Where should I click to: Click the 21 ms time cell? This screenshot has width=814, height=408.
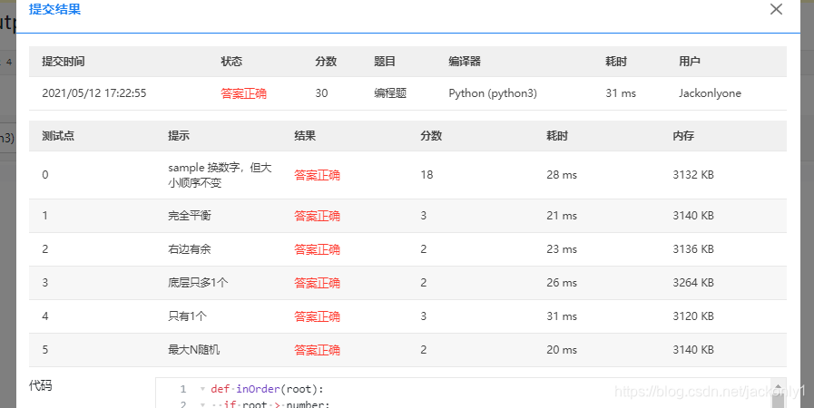coord(562,216)
